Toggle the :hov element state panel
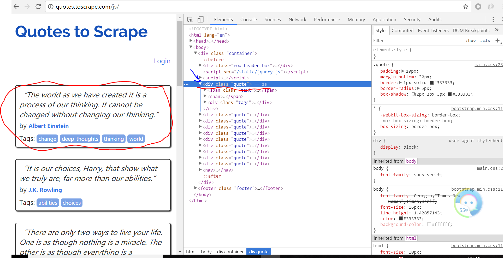 click(471, 41)
